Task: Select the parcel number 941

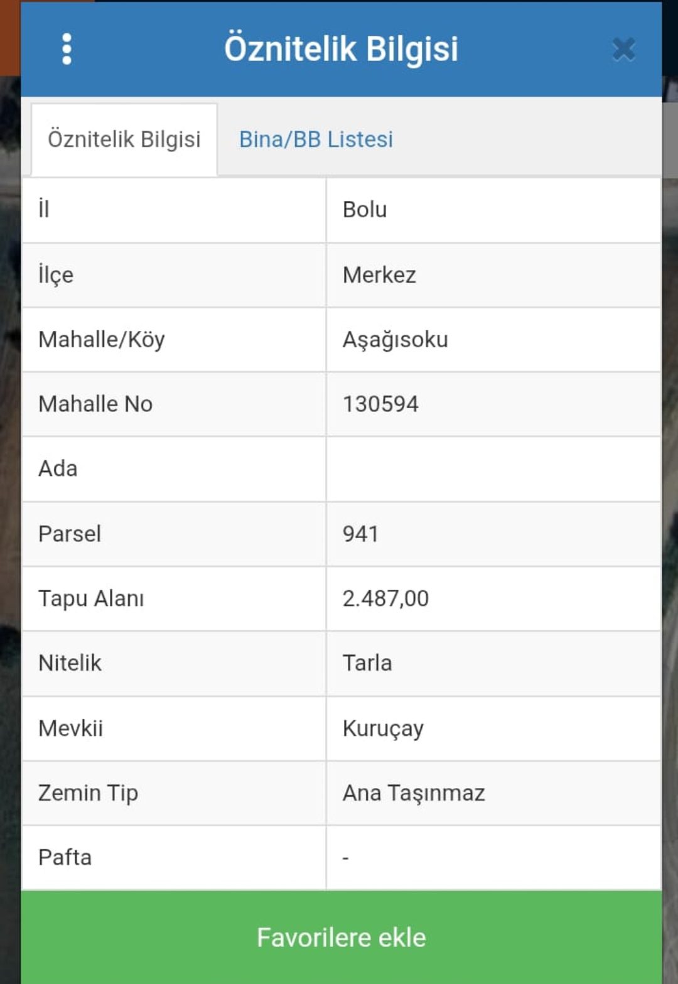Action: pyautogui.click(x=360, y=534)
